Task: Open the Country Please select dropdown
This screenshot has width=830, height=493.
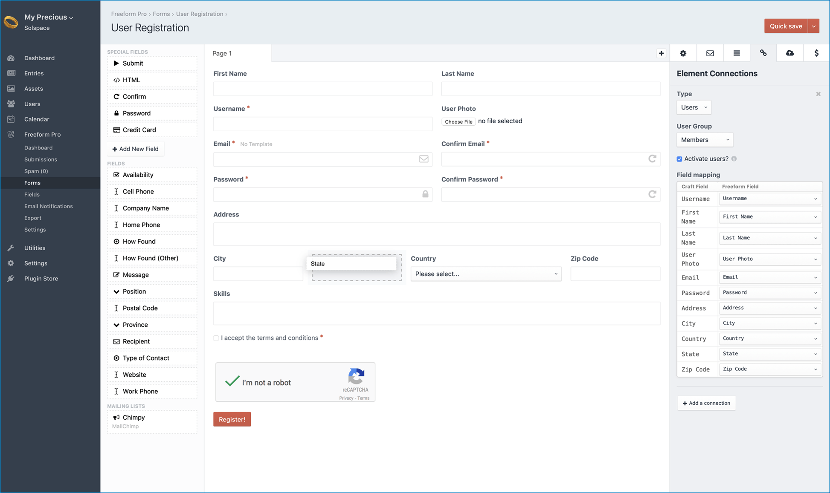Action: tap(486, 274)
